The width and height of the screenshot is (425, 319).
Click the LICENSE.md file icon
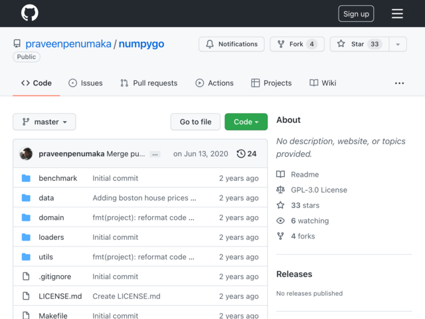(26, 296)
